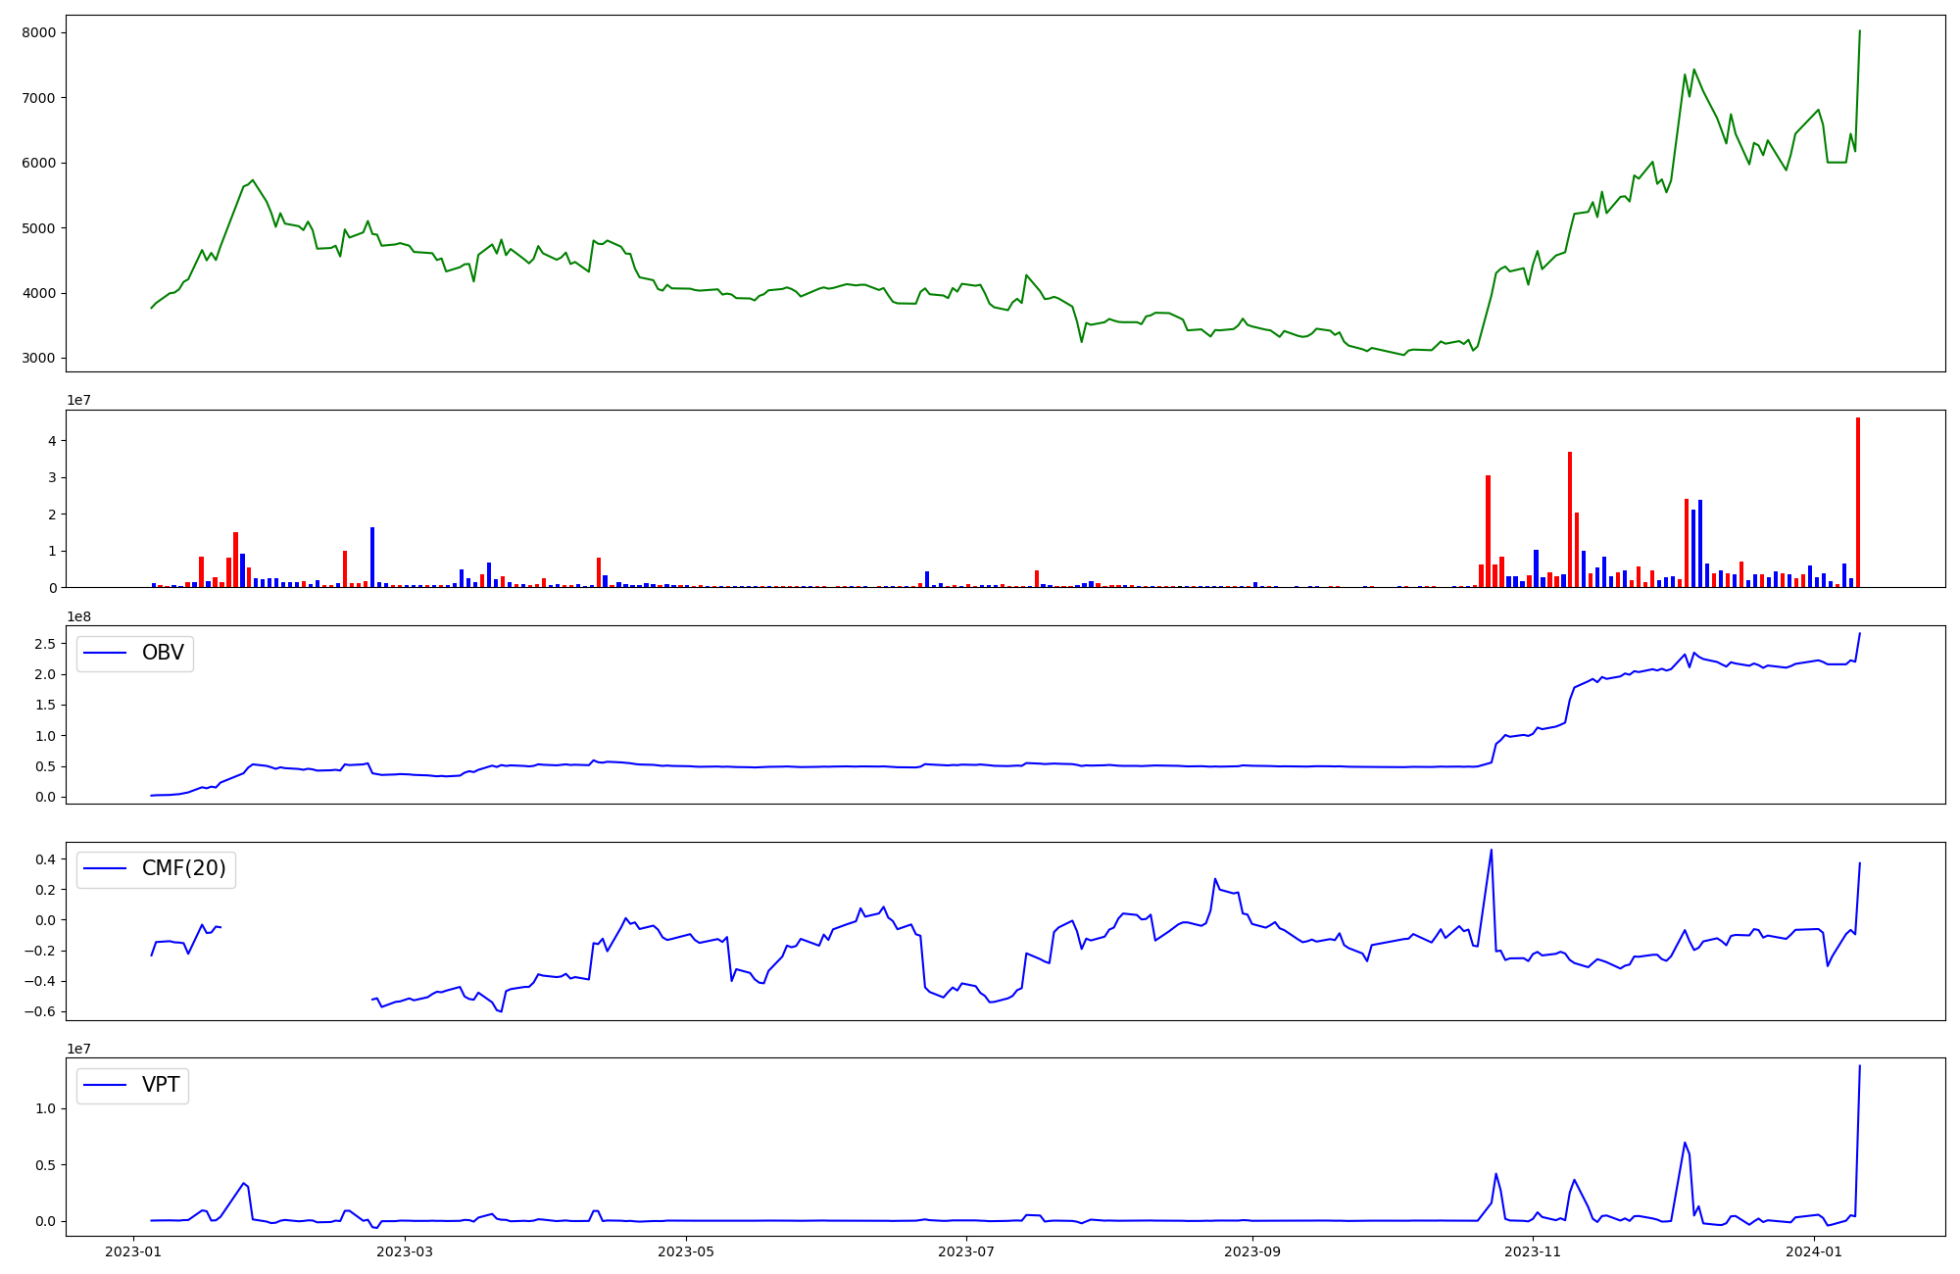
Task: Select the tallest red volume bar at far right
Action: pos(1857,502)
